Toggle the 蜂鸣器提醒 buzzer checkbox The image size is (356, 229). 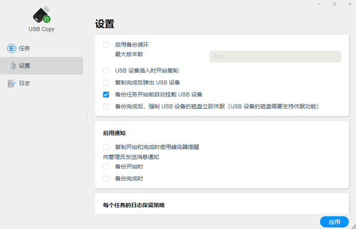coord(106,147)
